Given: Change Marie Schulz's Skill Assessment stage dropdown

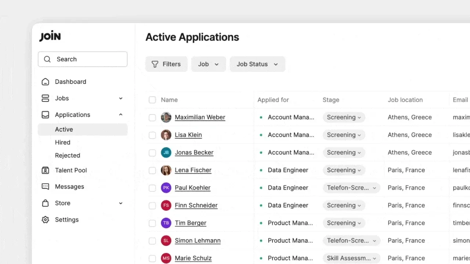Looking at the screenshot, I should click(x=351, y=258).
